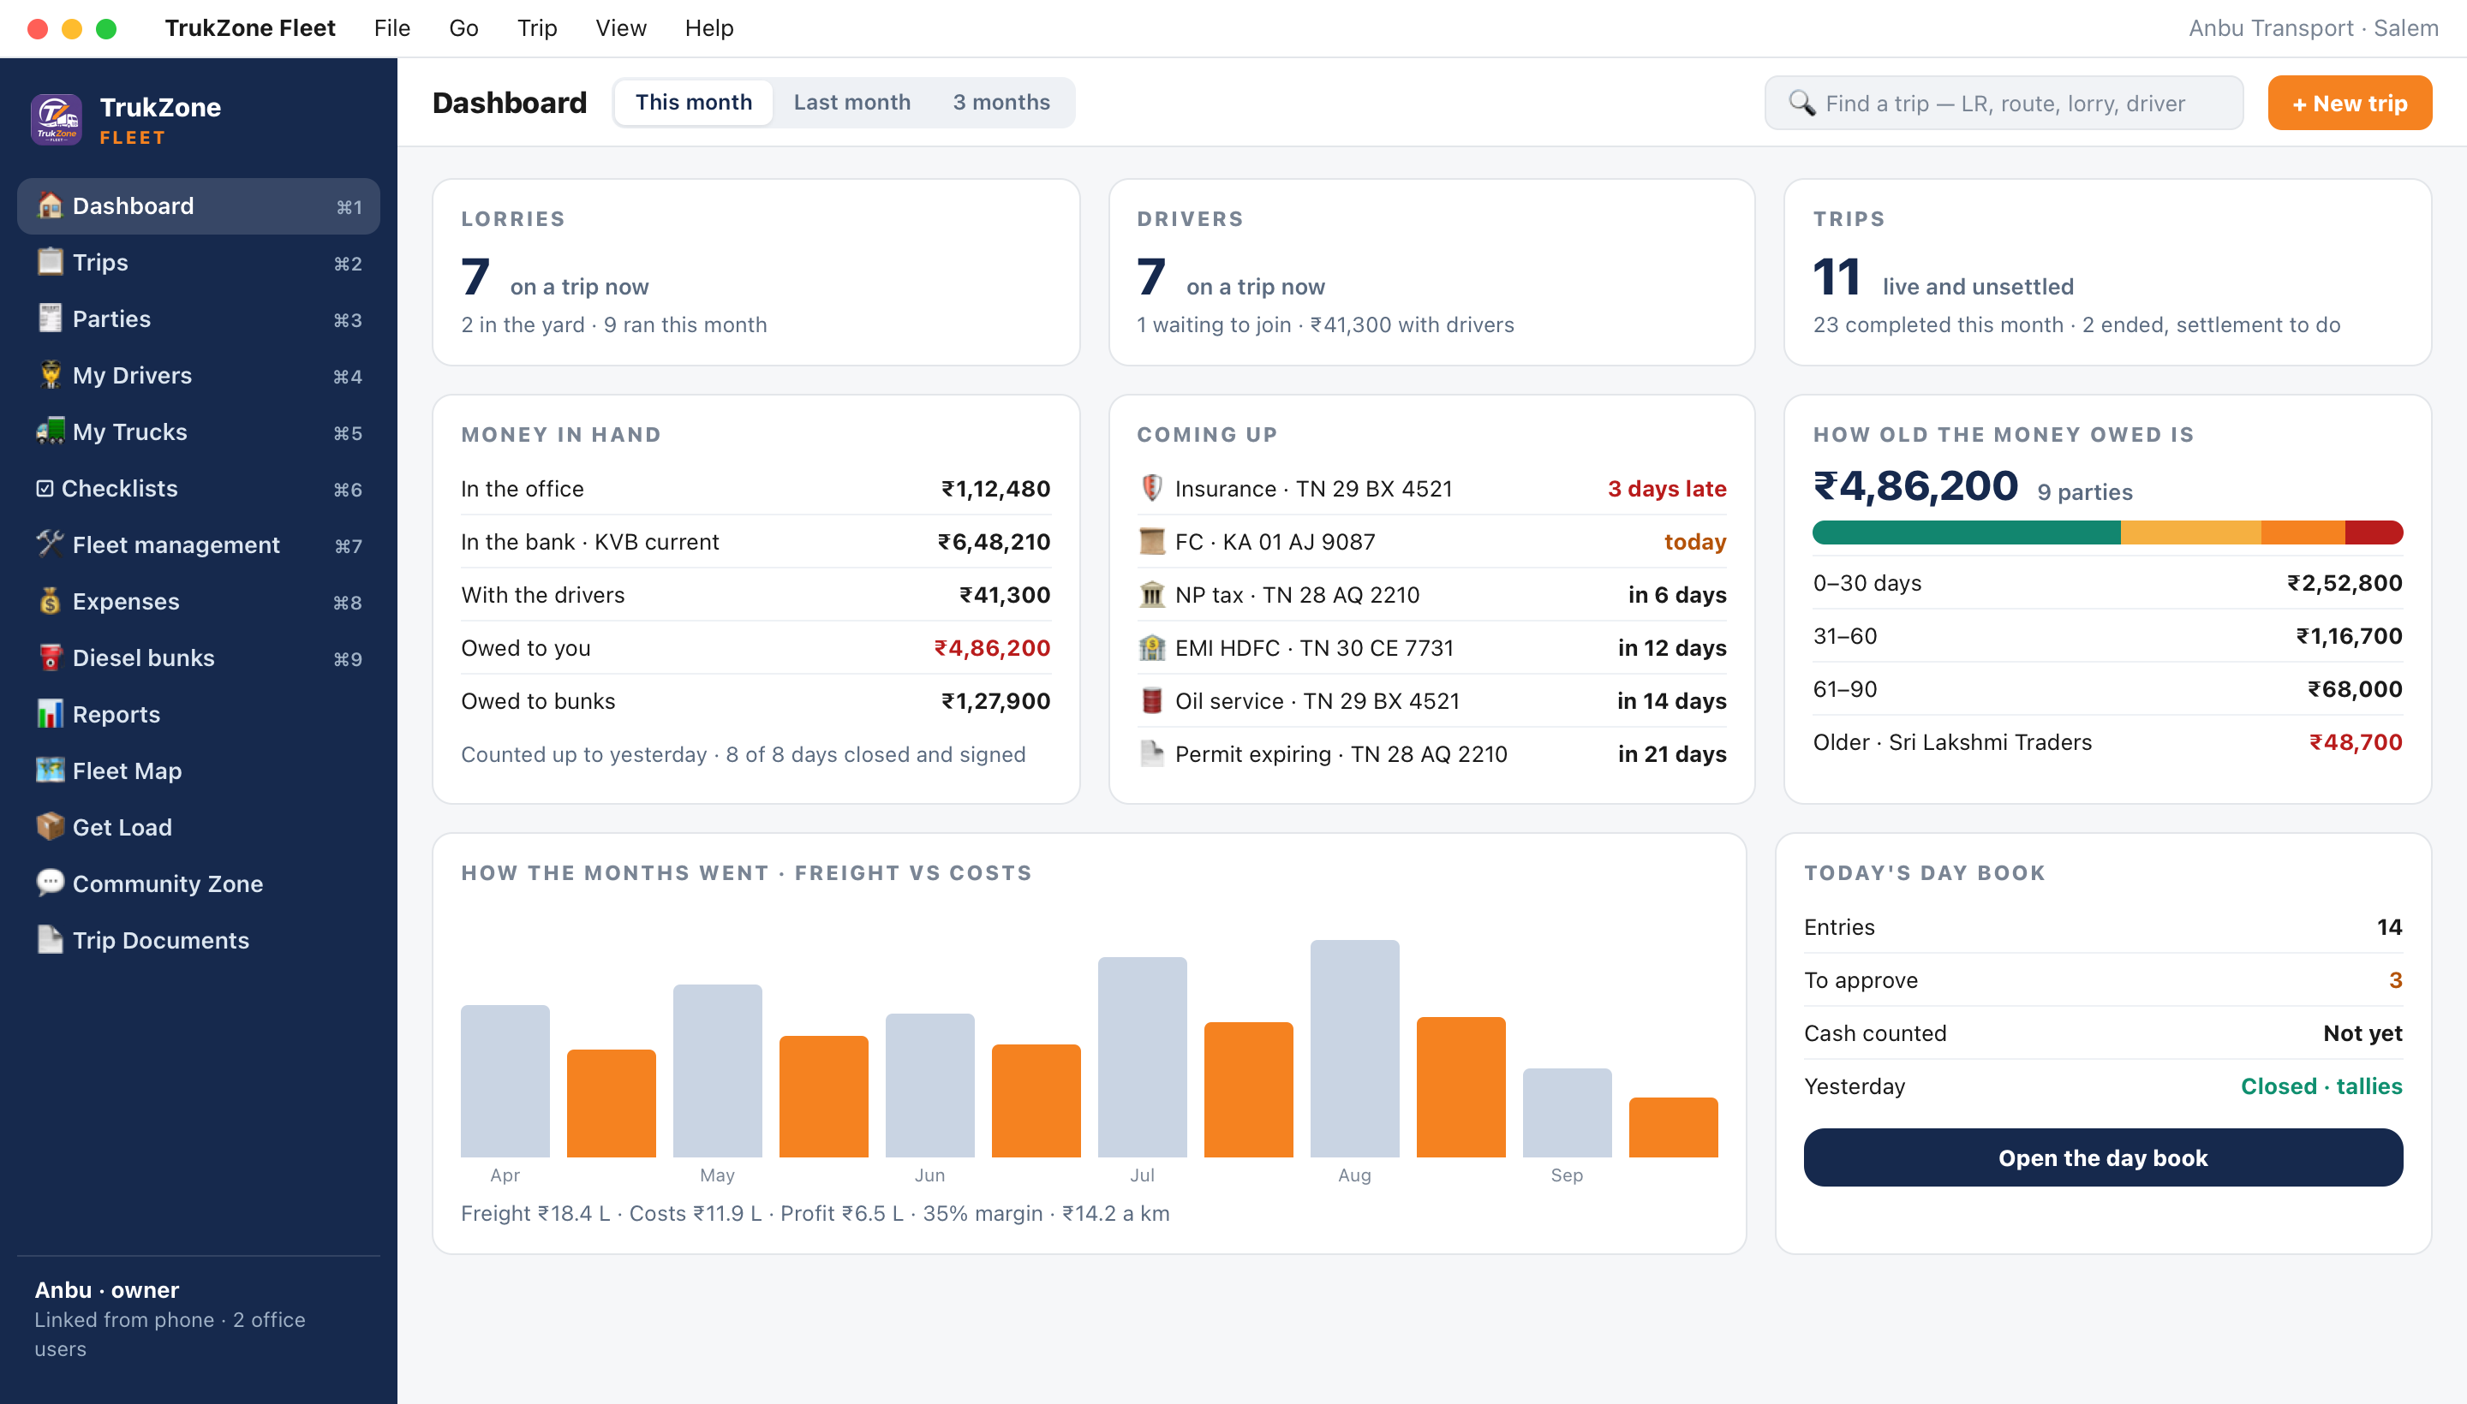Open the Help menu
Image resolution: width=2467 pixels, height=1404 pixels.
[709, 28]
